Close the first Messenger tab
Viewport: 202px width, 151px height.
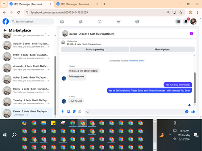[x=50, y=4]
